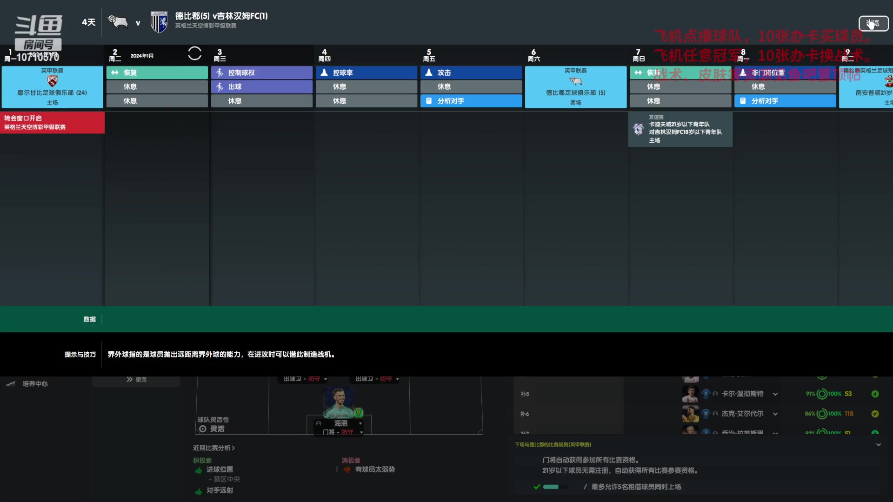Open the right 出球卫 - 防守 role dropdown
The width and height of the screenshot is (893, 502).
click(x=397, y=379)
